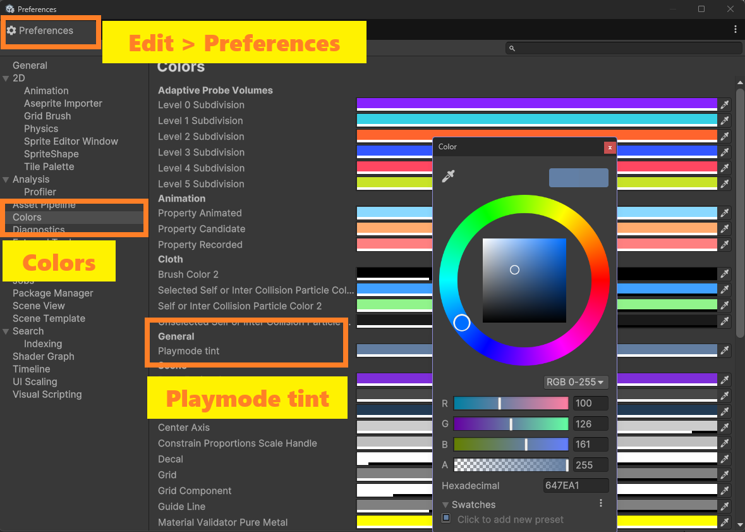Click eyedropper for Level 1 Subdivision

point(725,121)
